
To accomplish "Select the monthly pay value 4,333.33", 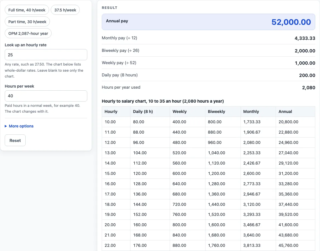I will 305,38.
